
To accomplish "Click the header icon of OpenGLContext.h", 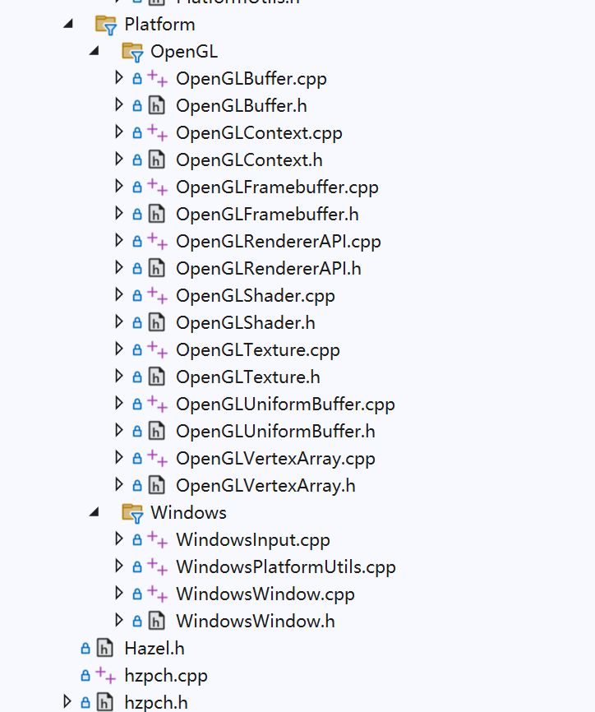I will click(157, 160).
